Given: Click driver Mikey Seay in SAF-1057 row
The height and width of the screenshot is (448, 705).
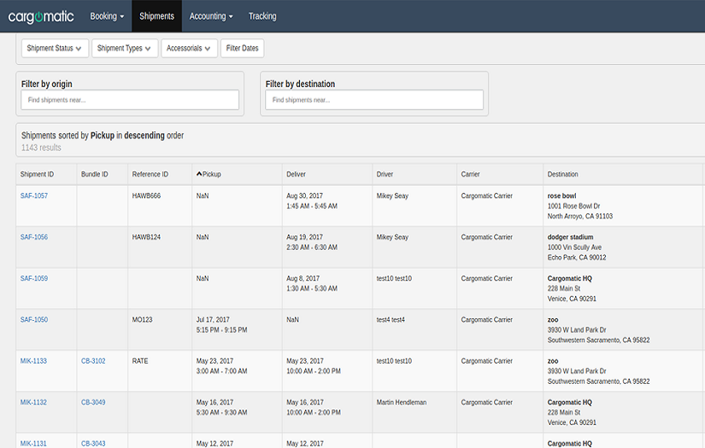Looking at the screenshot, I should [x=392, y=195].
